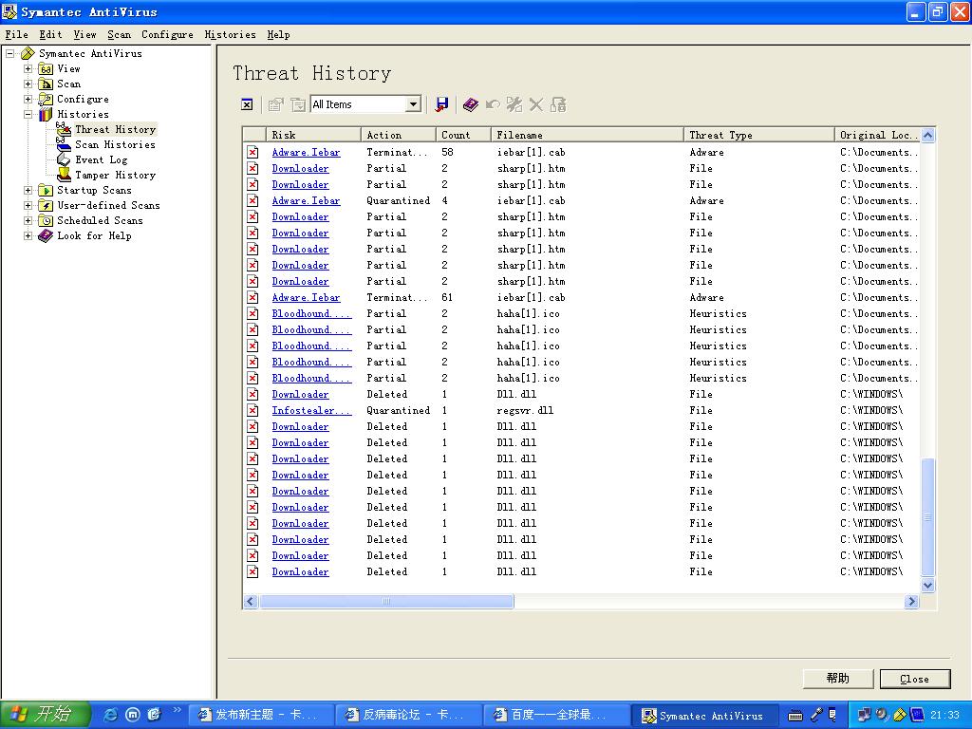
Task: Sort the list by the Threat Type column
Action: (758, 135)
